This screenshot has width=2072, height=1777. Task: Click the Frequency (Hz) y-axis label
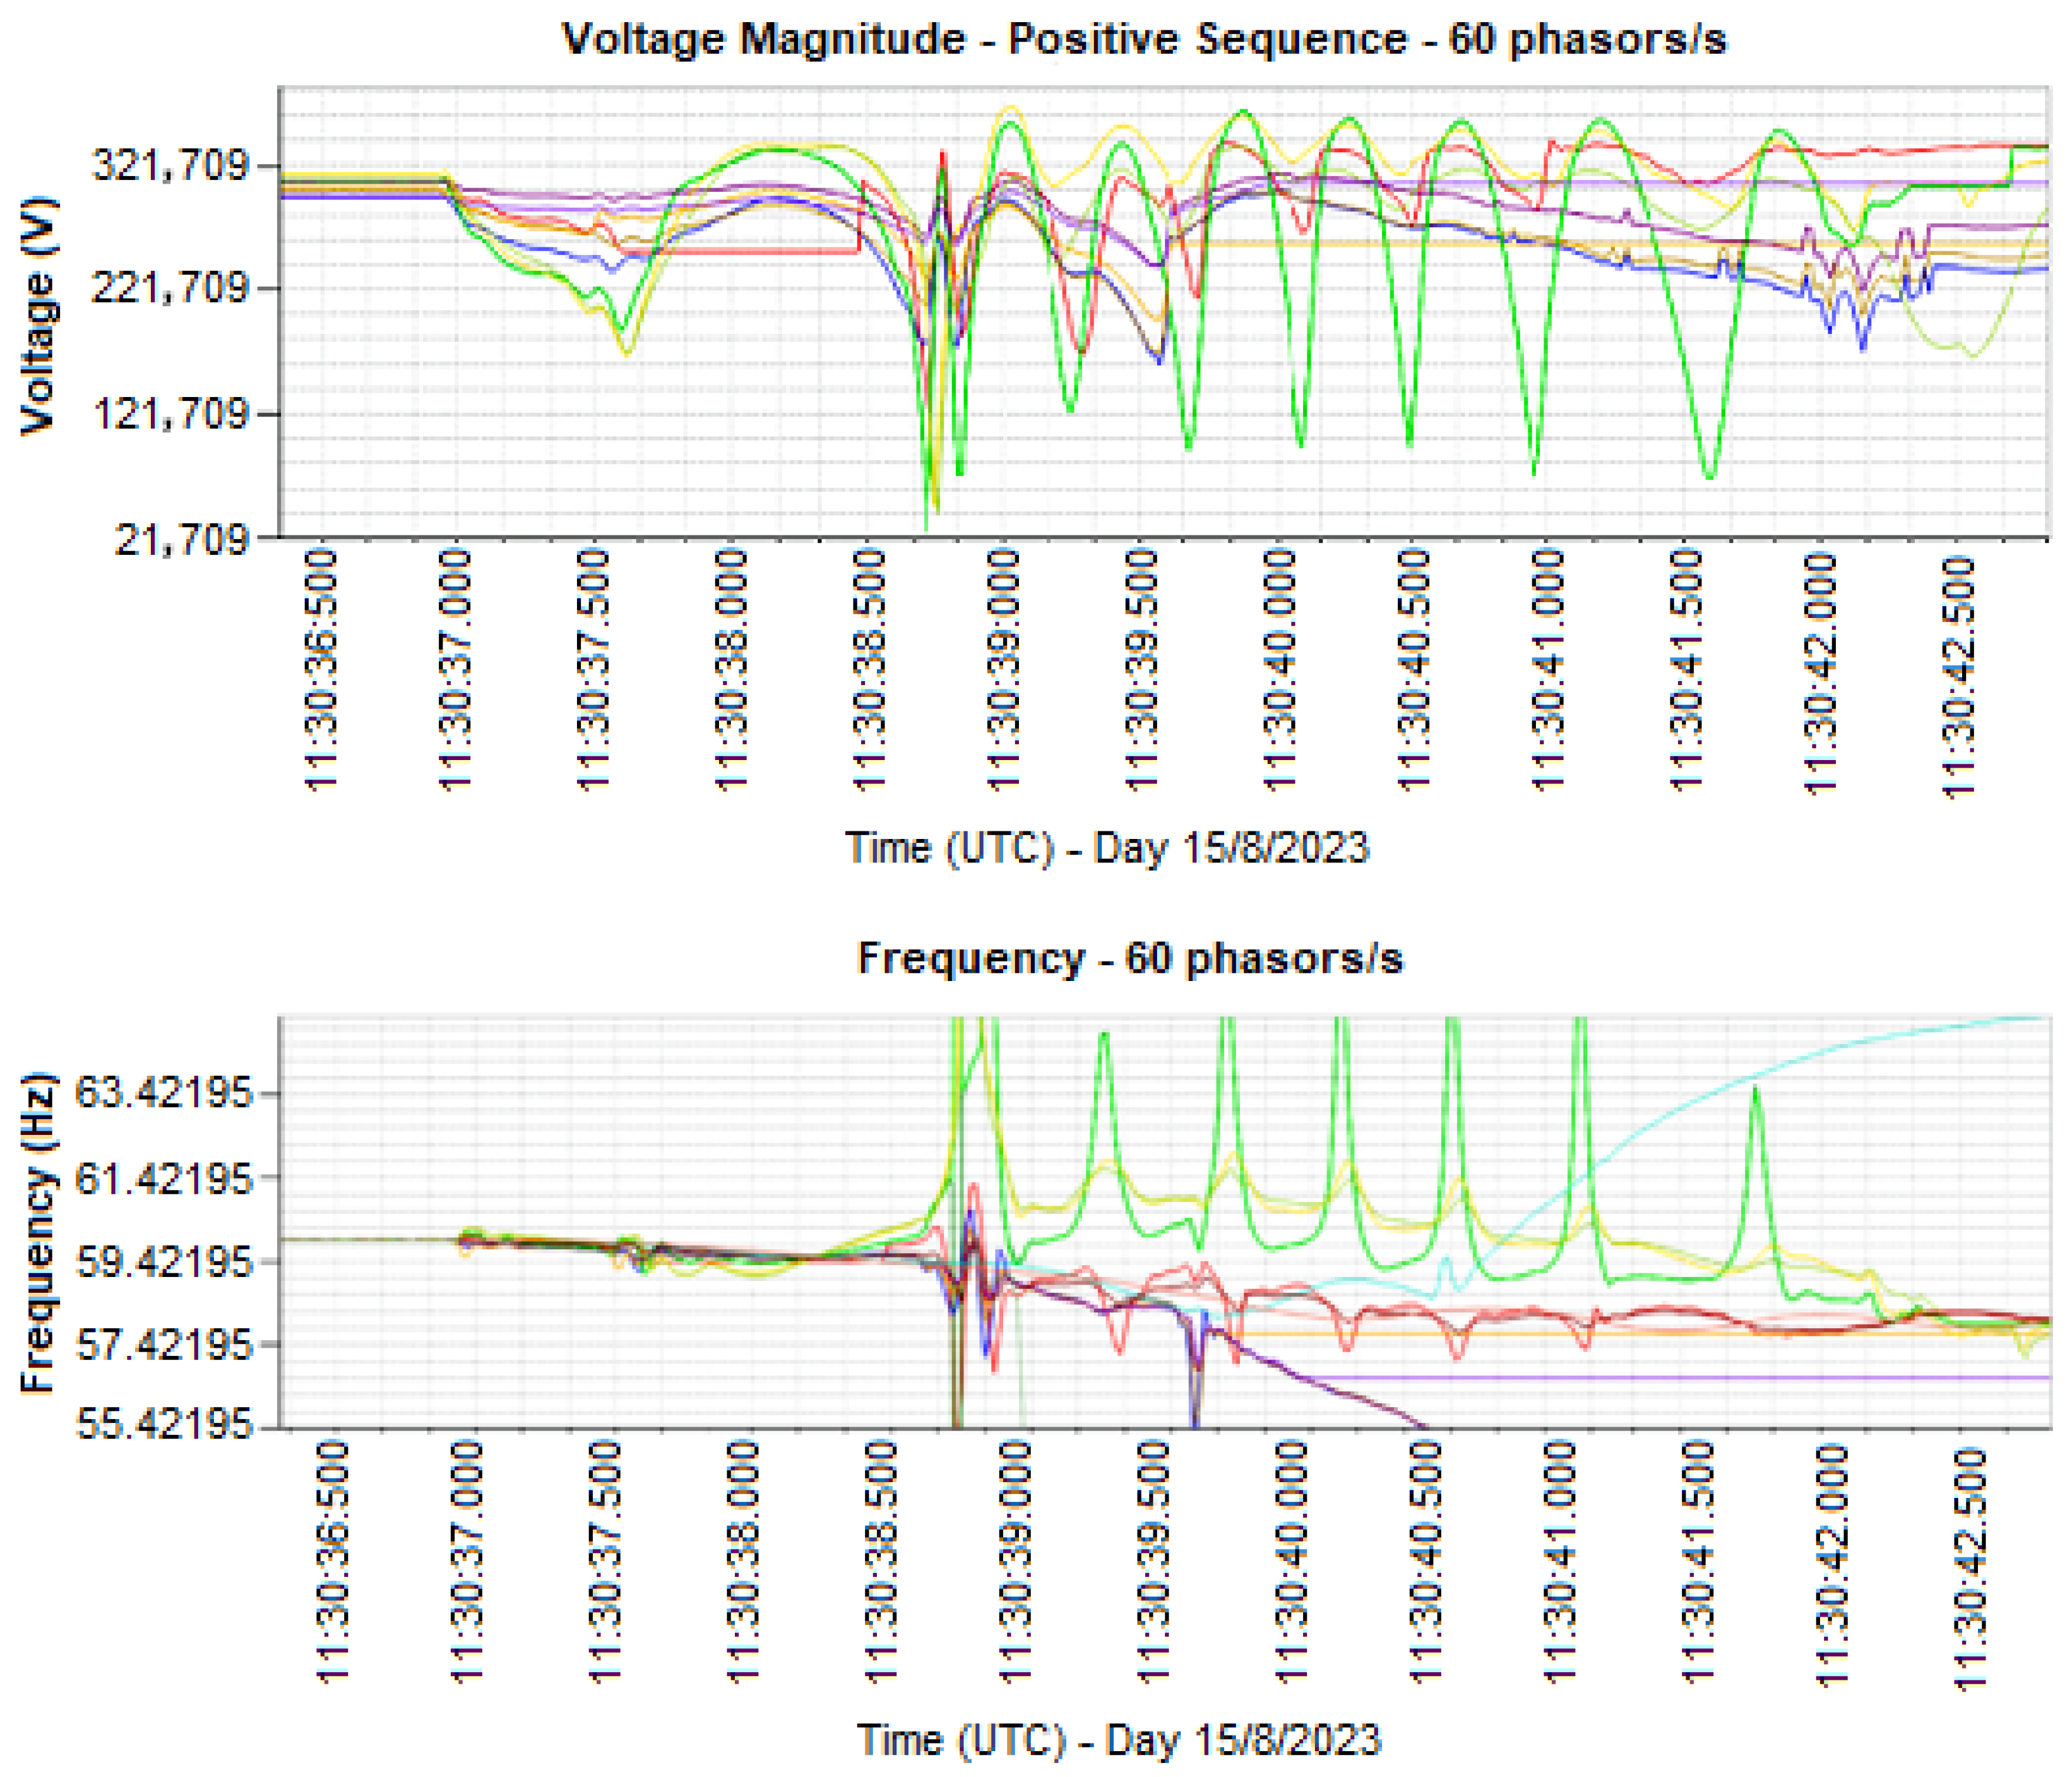pyautogui.click(x=38, y=1233)
